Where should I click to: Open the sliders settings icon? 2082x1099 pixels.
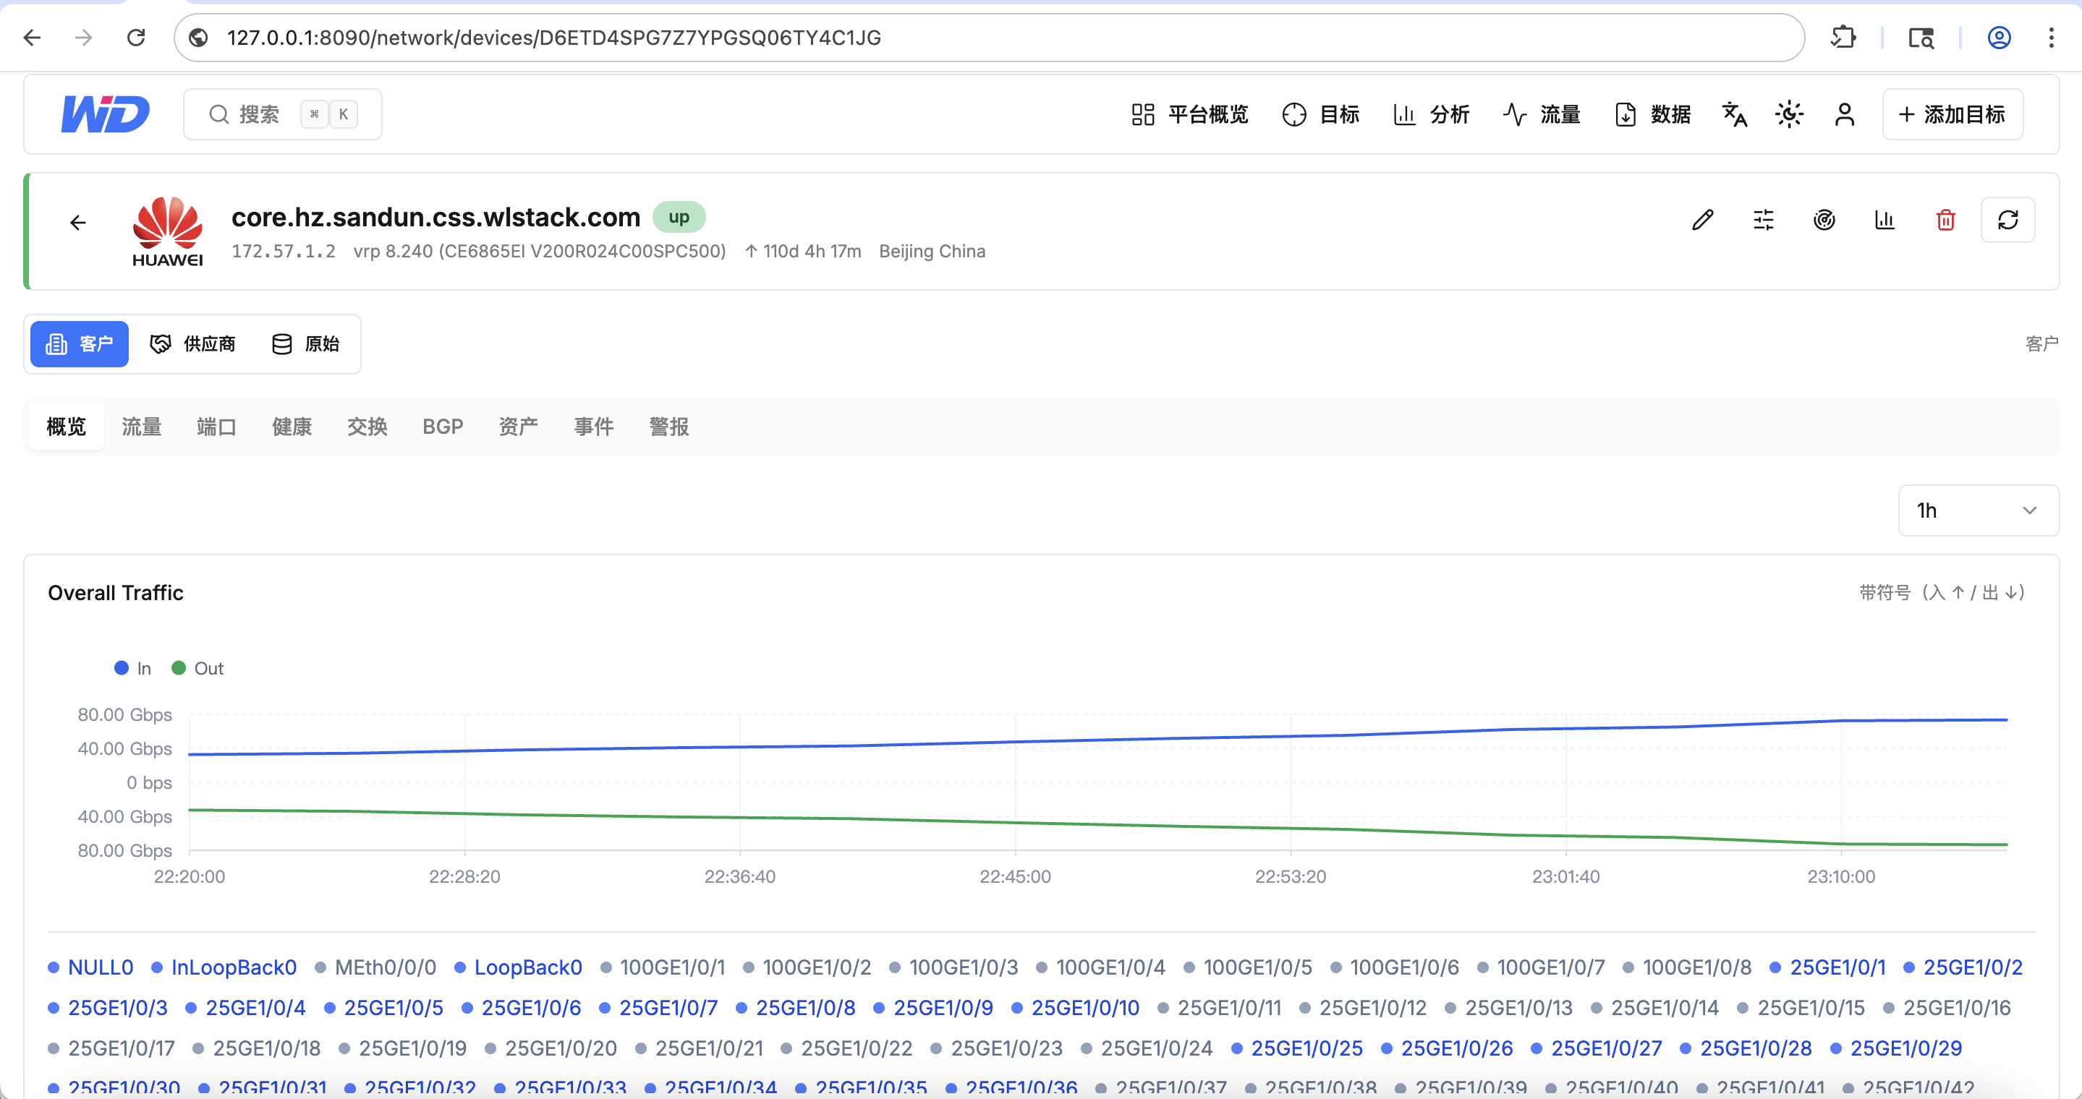coord(1763,220)
